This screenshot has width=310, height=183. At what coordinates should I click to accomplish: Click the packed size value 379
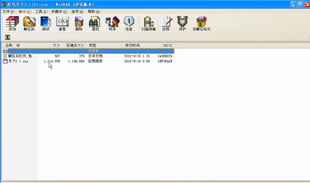tap(82, 56)
